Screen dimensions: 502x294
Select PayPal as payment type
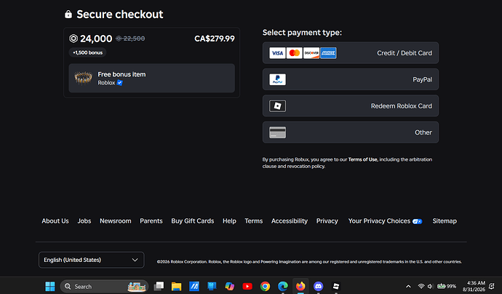pyautogui.click(x=351, y=79)
